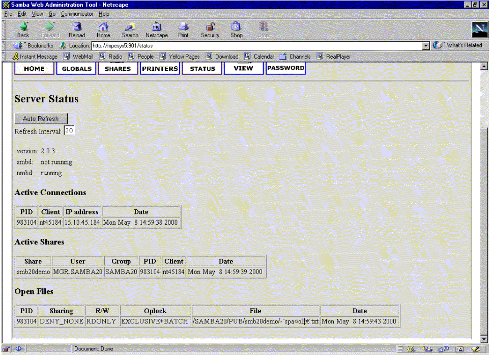Click the RDONLY cell in Open Files
Viewport: 490px width, 355px height.
(x=102, y=321)
